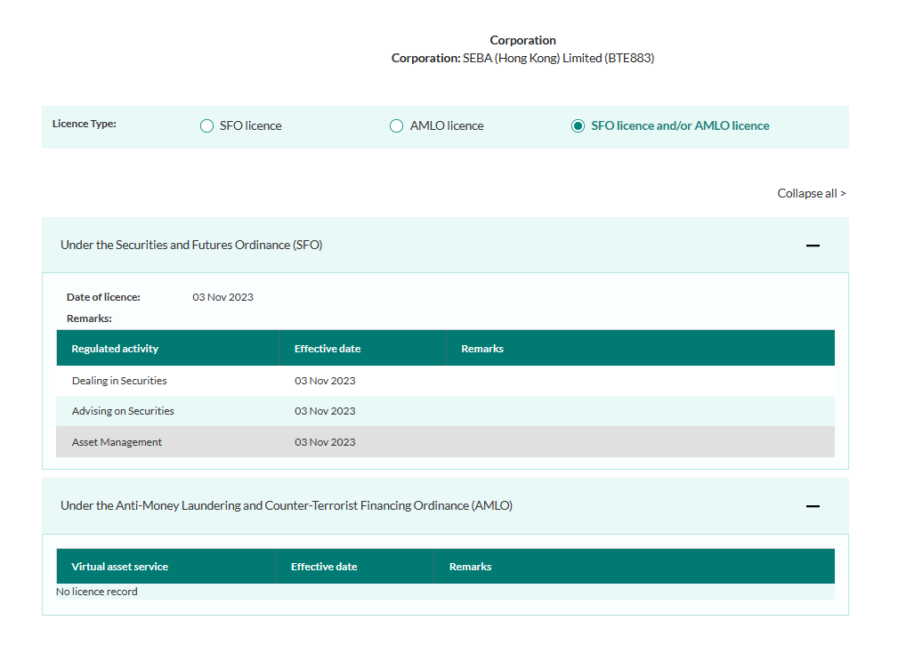
Task: Collapse SFO section using minus icon
Action: coord(812,246)
